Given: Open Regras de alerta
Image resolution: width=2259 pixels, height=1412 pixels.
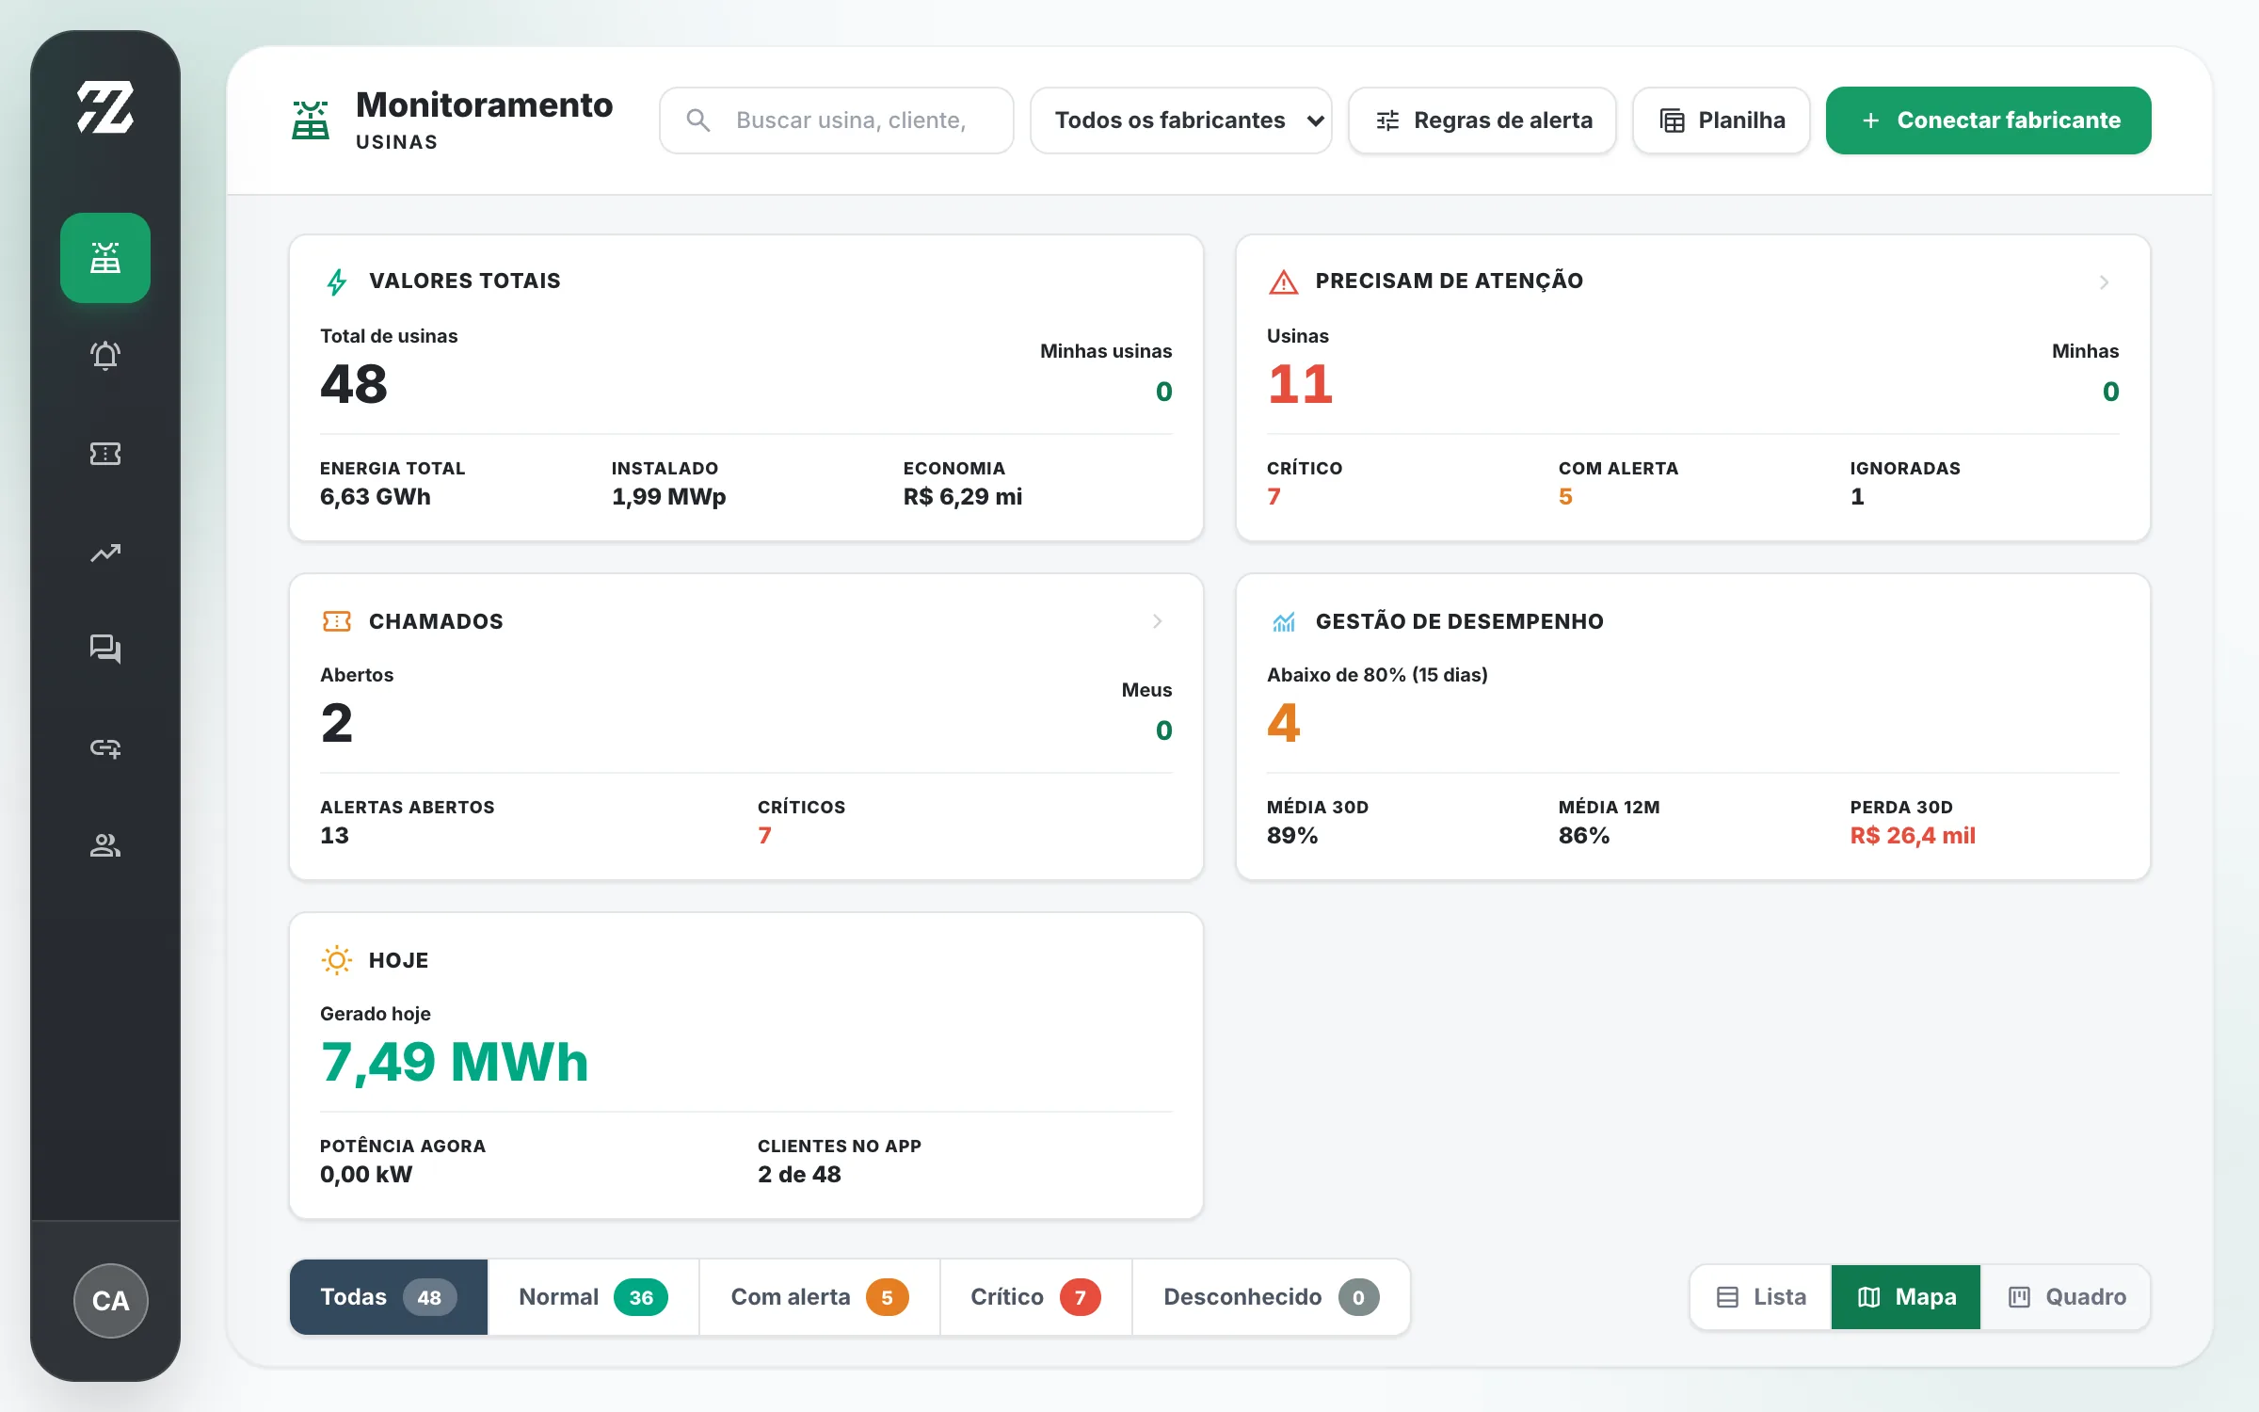Looking at the screenshot, I should [1482, 120].
